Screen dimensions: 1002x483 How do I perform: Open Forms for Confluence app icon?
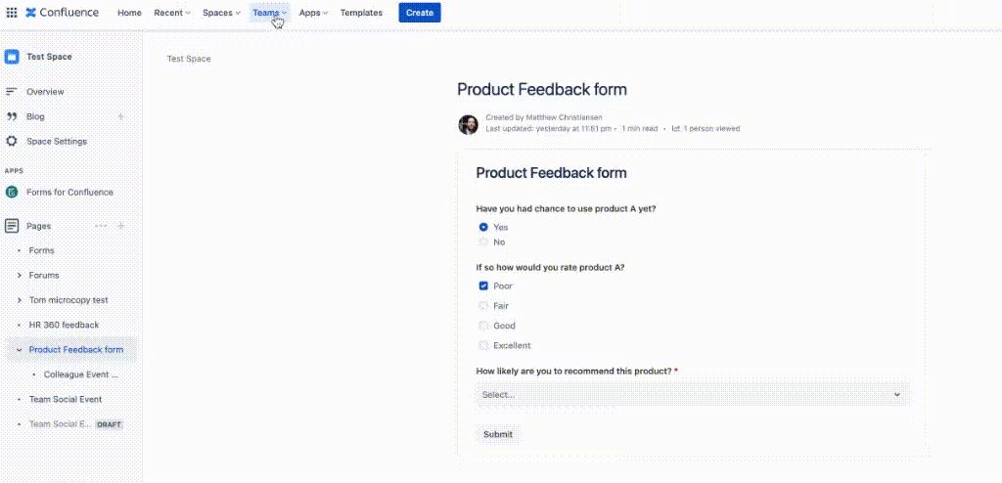12,193
